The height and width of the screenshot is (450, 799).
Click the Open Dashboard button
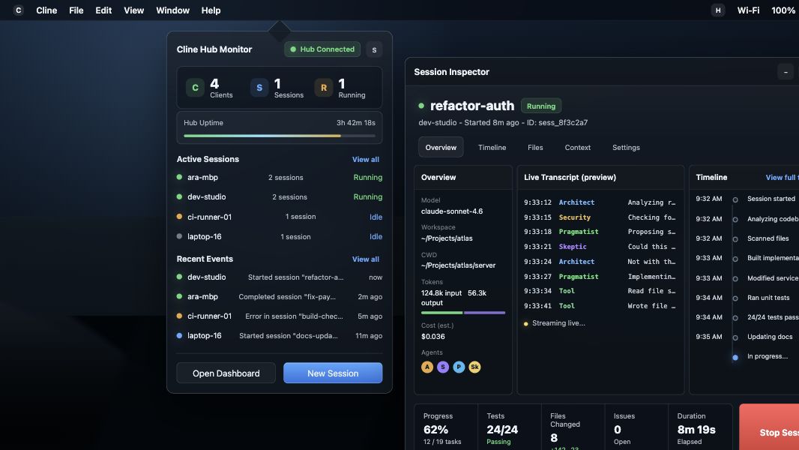coord(226,373)
